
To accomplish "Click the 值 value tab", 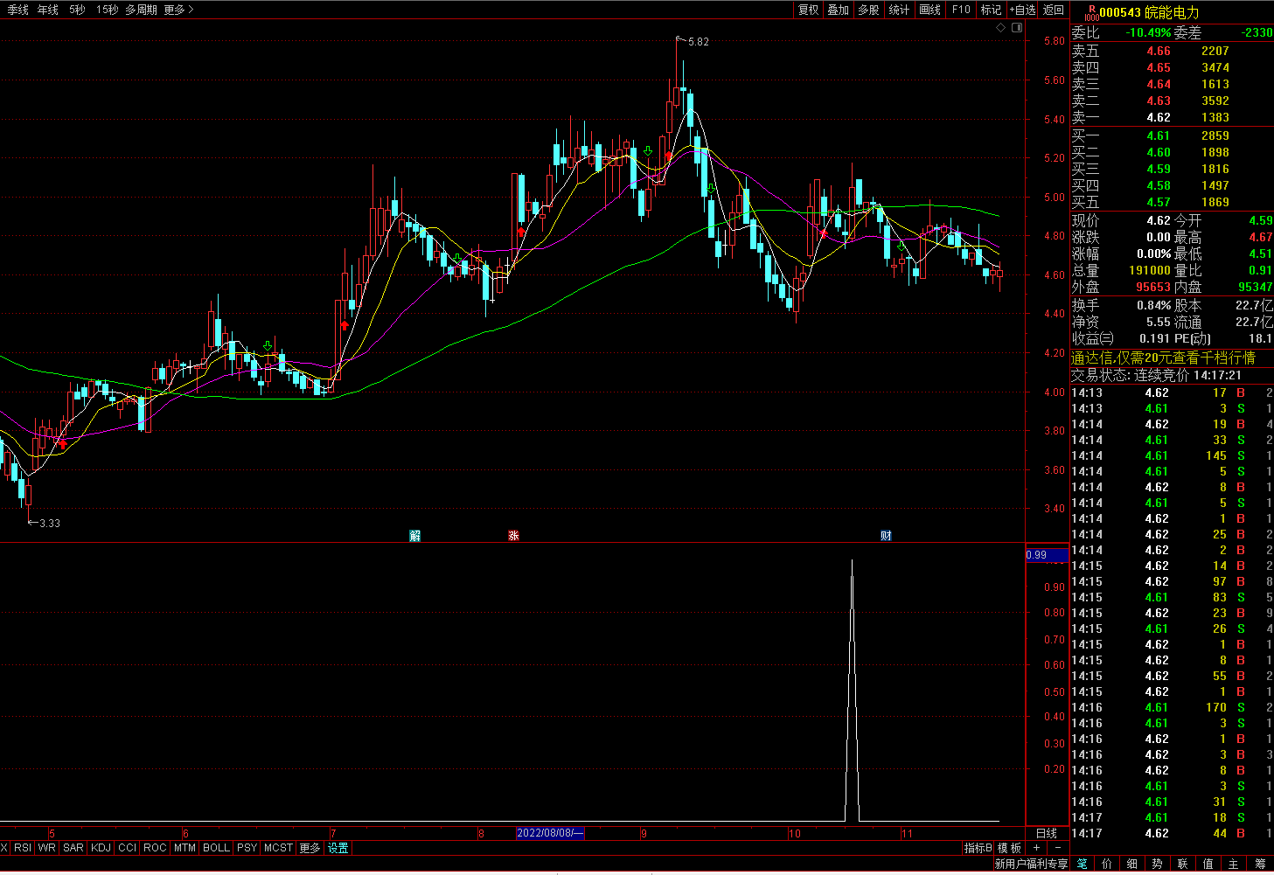I will 1208,864.
